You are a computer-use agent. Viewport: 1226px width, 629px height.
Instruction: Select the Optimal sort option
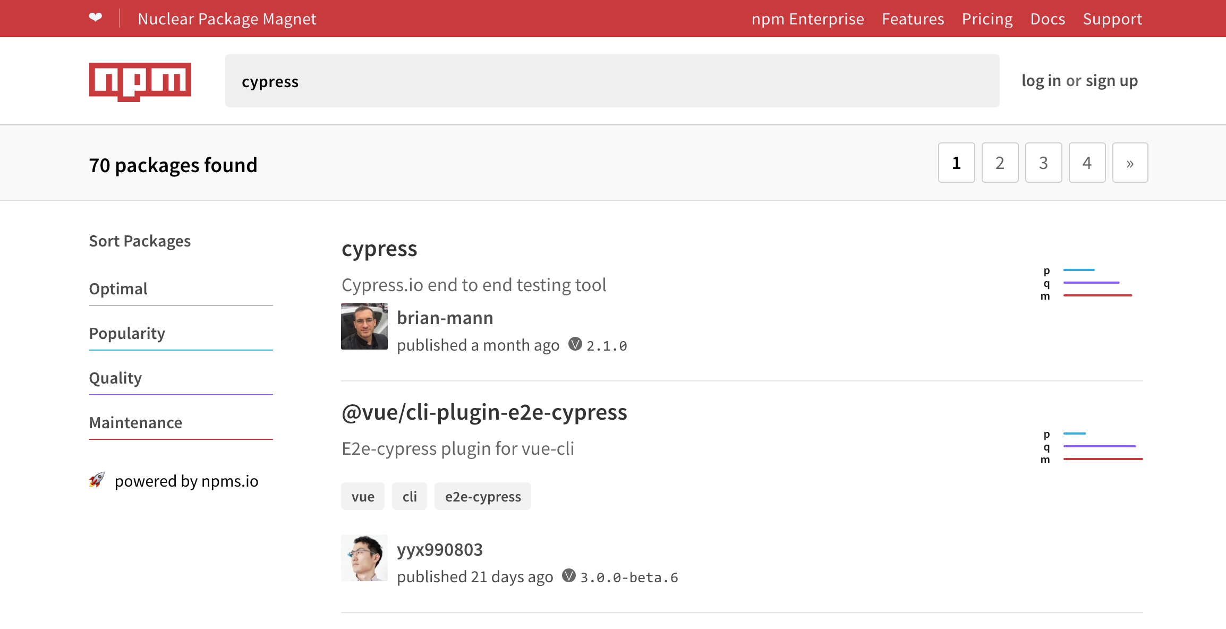(x=118, y=288)
